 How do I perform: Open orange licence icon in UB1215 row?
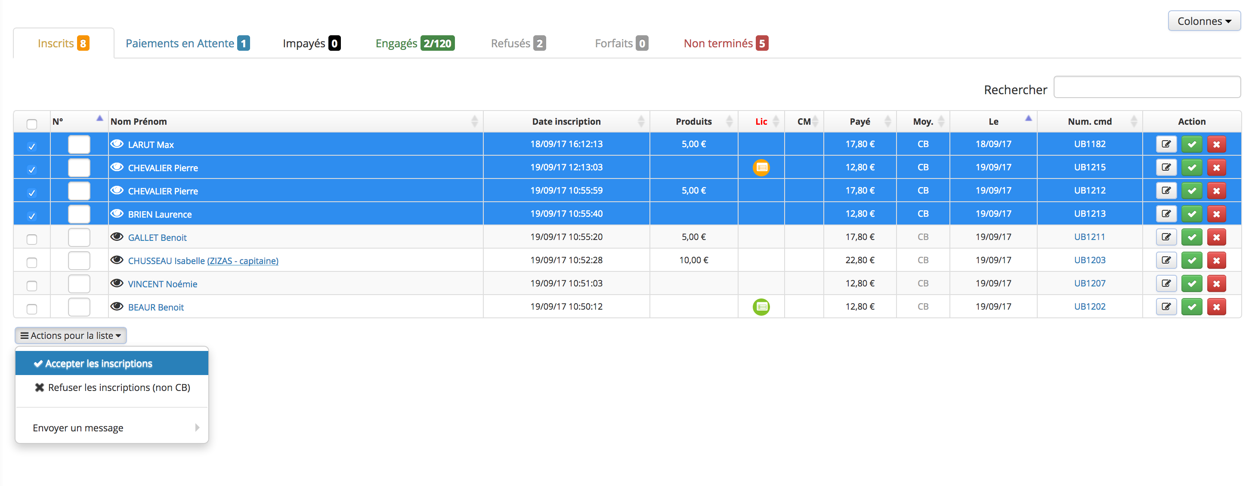761,168
